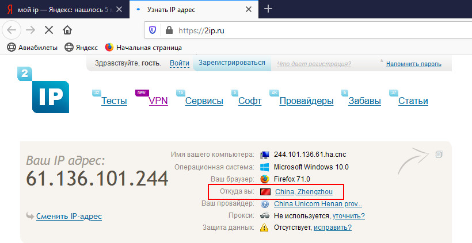Click the address bar showing https://2ip.ru
This screenshot has width=472, height=243.
[308, 30]
